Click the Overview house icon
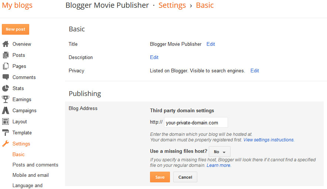 [x=6, y=44]
